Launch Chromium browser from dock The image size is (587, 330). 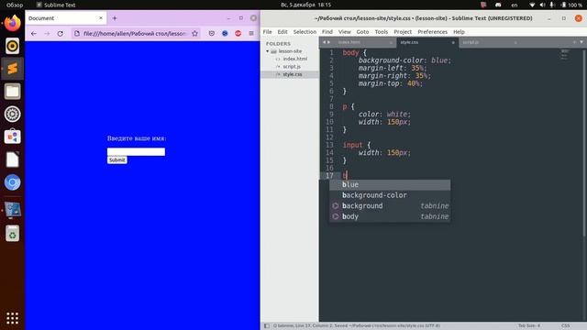click(12, 182)
